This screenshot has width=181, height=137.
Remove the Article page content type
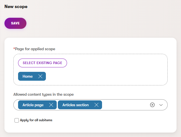51,105
